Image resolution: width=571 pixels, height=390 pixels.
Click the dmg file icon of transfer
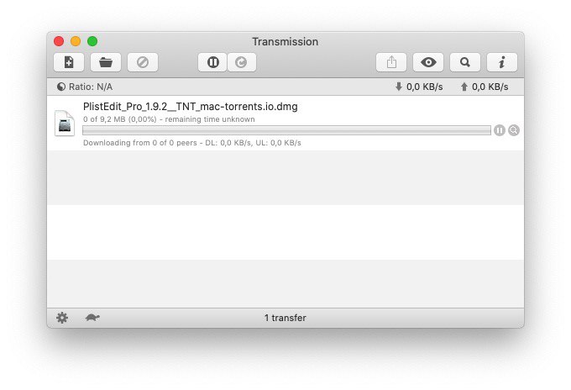(x=65, y=124)
